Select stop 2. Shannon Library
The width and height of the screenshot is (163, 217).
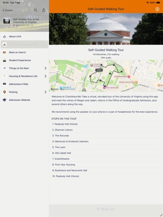tap(106, 130)
